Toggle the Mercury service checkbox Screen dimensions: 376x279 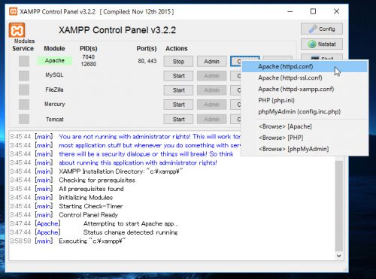(24, 105)
